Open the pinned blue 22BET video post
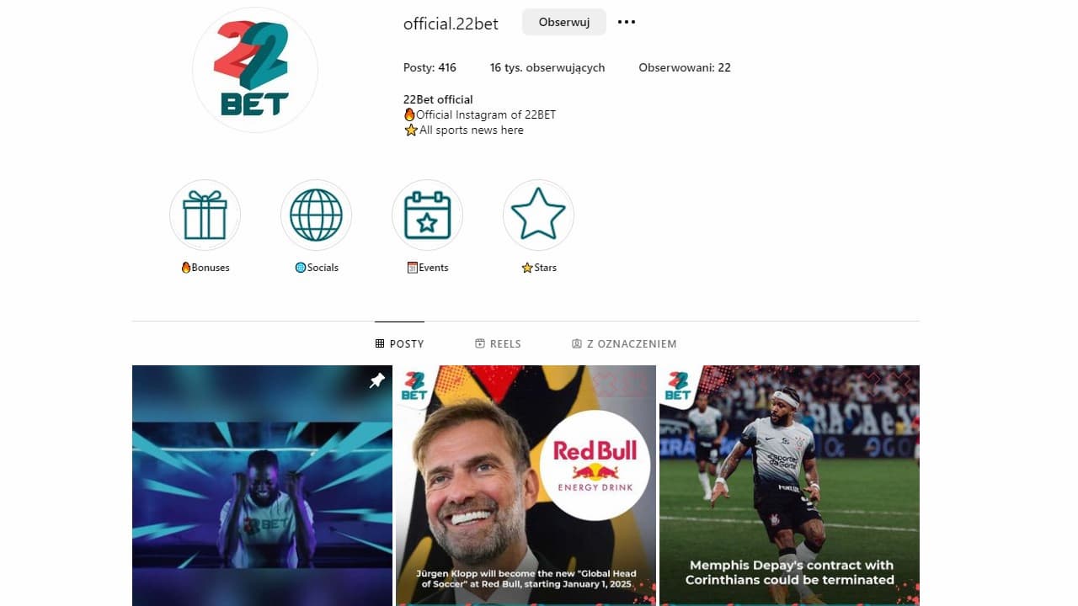This screenshot has height=606, width=1078. click(x=262, y=486)
